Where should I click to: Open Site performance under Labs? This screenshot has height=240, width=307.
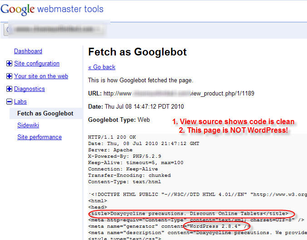(x=40, y=137)
